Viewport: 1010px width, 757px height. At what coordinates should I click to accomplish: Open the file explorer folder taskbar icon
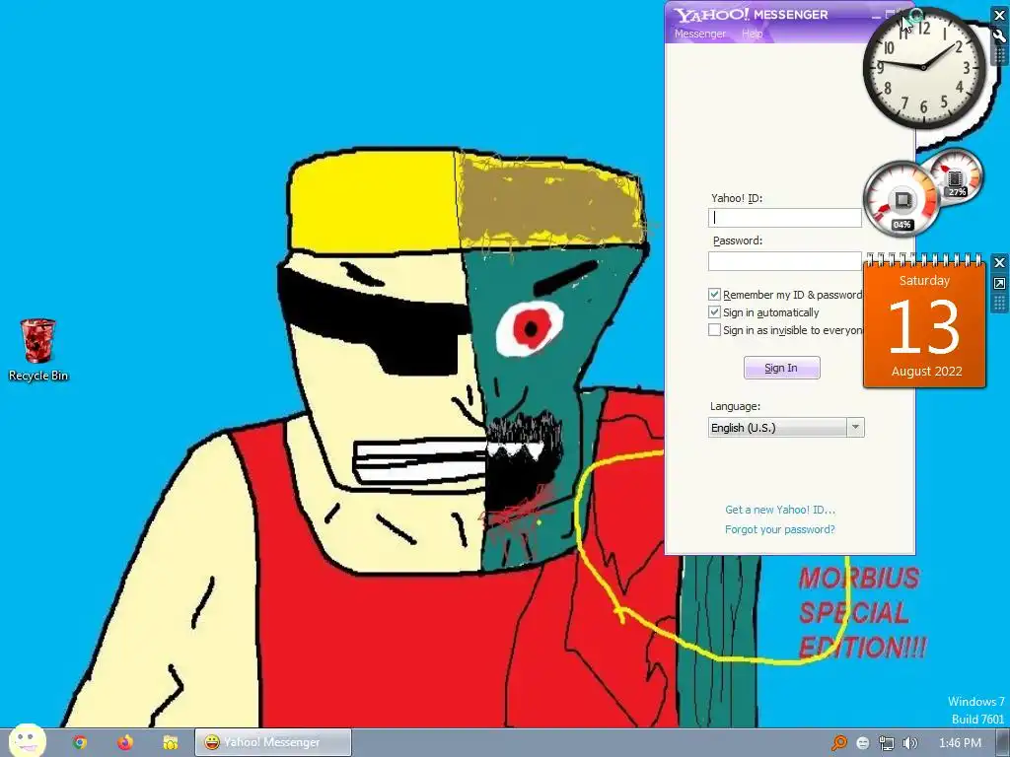pos(170,742)
